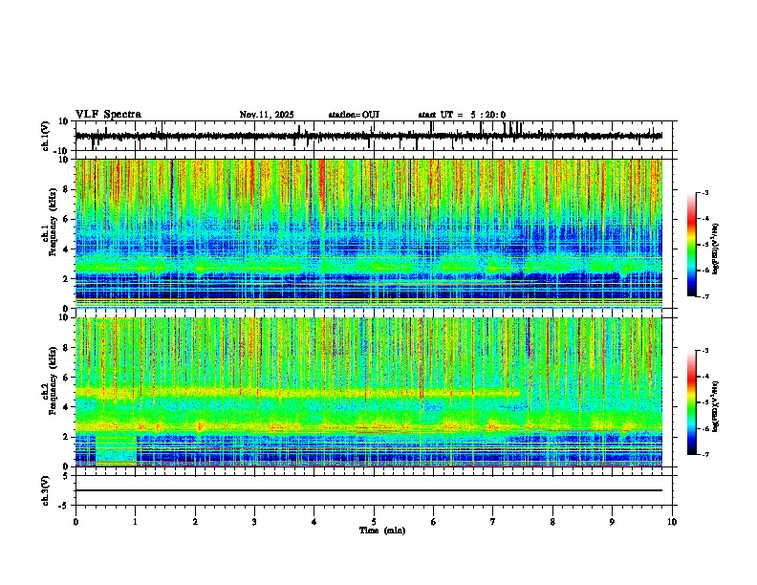Viewport: 757px width, 585px height.
Task: Click the "VLF Spectra" title text
Action: coord(108,114)
